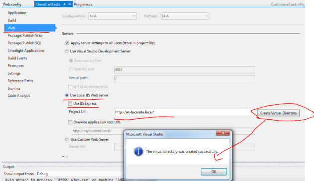Toggle Apply server settings to all users

(67, 43)
